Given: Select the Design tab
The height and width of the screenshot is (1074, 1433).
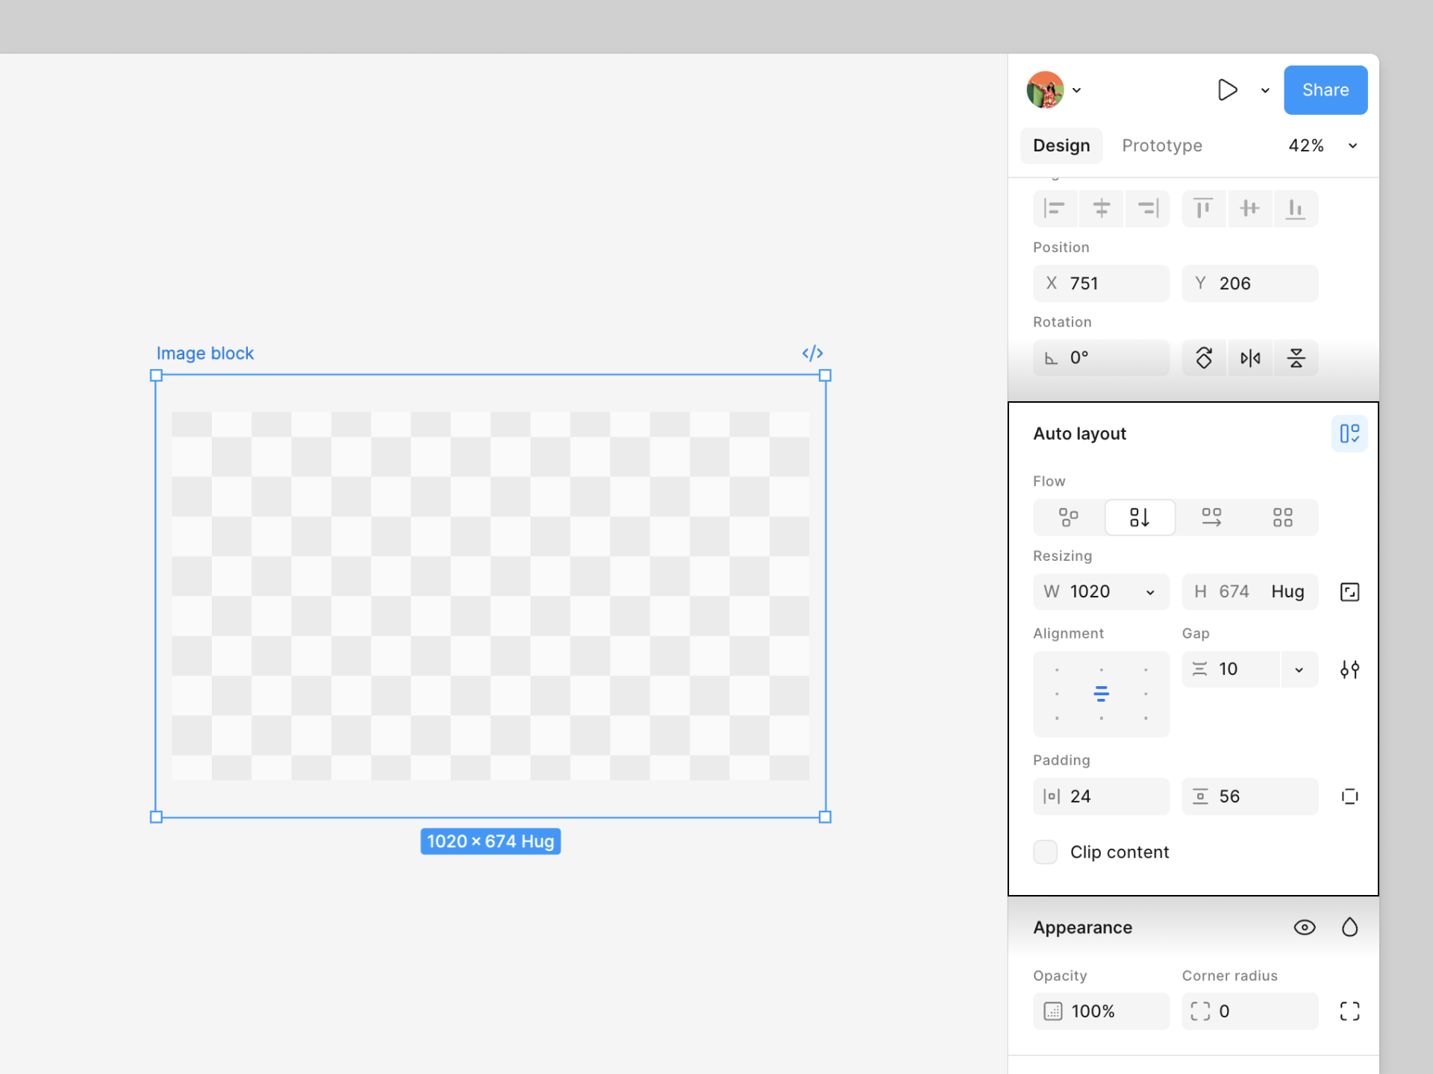Looking at the screenshot, I should [1061, 145].
